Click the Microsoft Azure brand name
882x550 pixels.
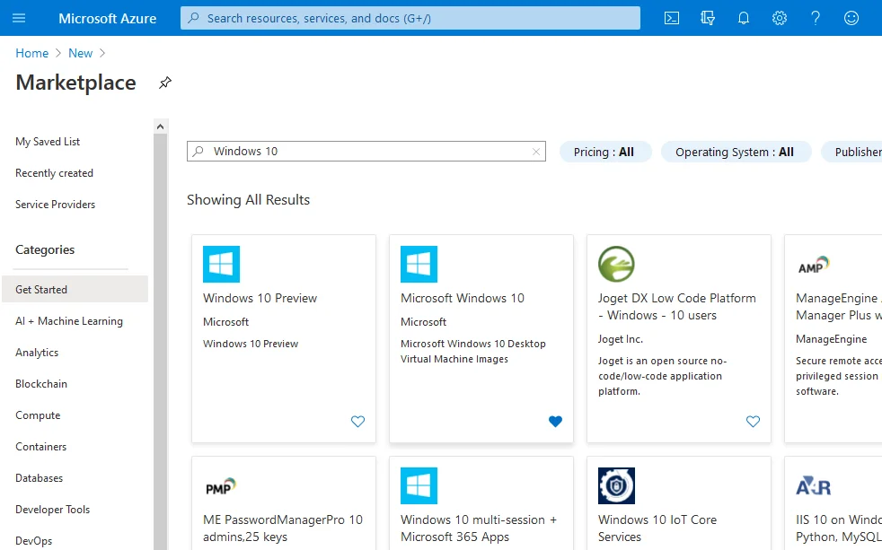108,18
